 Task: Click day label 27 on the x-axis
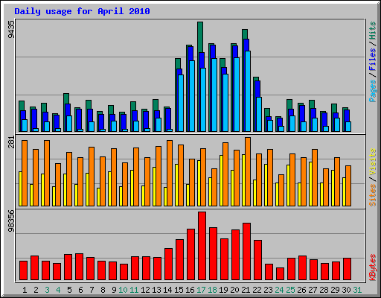(313, 290)
